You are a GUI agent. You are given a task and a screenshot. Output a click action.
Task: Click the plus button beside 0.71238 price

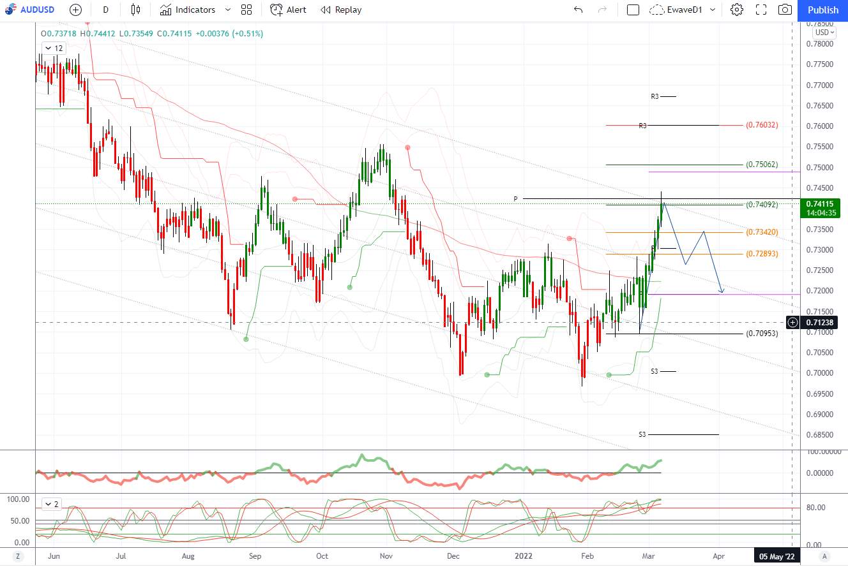click(792, 322)
